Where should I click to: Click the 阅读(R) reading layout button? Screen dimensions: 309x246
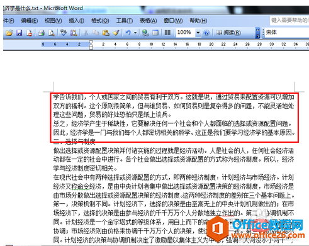pyautogui.click(x=228, y=33)
